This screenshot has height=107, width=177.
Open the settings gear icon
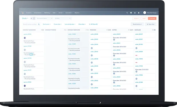tap(135, 13)
